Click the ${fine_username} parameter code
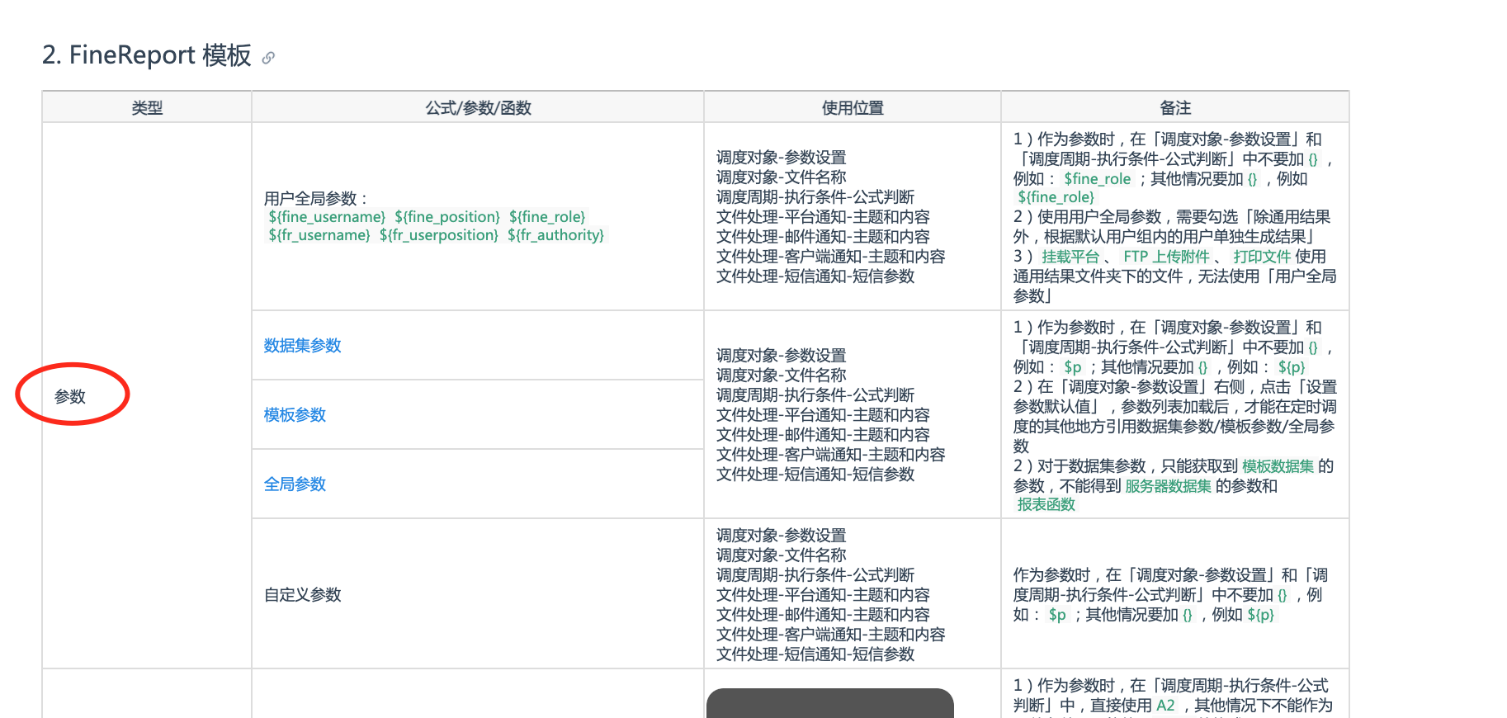 point(327,217)
